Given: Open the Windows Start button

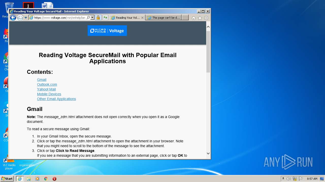Looking at the screenshot, I should click(7, 178).
